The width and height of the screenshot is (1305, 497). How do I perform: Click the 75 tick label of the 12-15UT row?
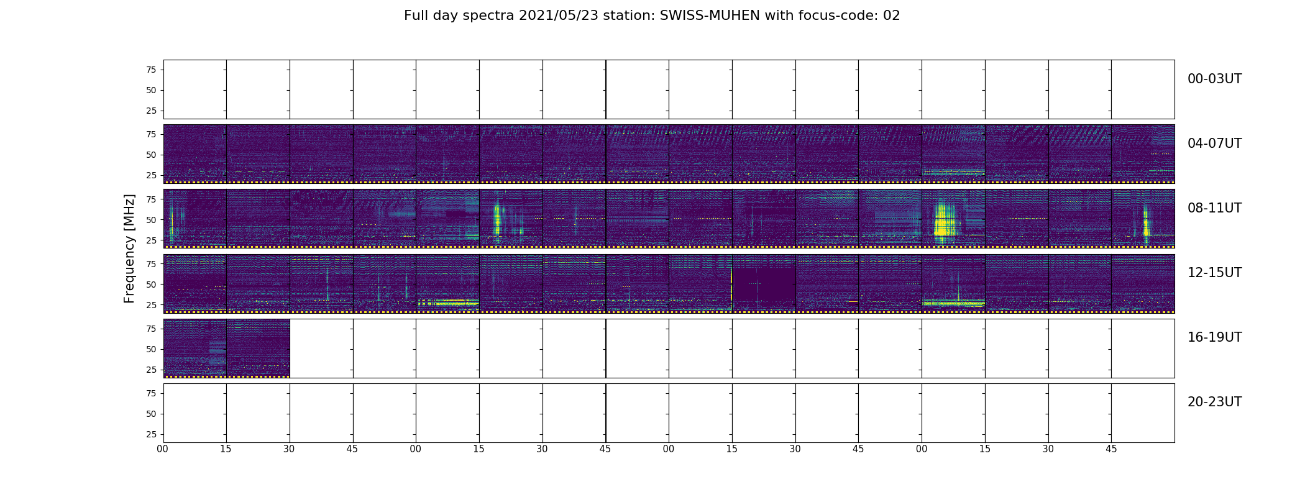pyautogui.click(x=151, y=264)
